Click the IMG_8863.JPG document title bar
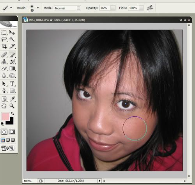 (106, 20)
